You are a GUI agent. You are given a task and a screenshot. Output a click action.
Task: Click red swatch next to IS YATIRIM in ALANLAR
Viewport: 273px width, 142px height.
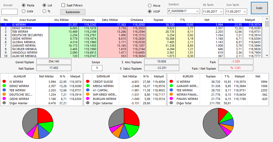[x=4, y=81]
